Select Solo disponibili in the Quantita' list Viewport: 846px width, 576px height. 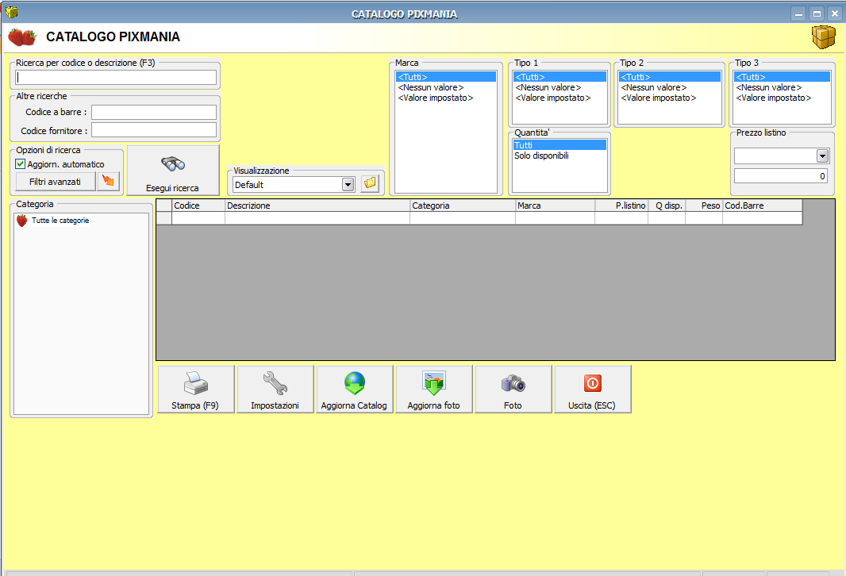pos(560,156)
